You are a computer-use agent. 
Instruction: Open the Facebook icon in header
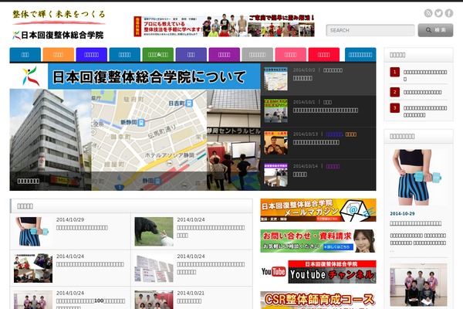(449, 13)
